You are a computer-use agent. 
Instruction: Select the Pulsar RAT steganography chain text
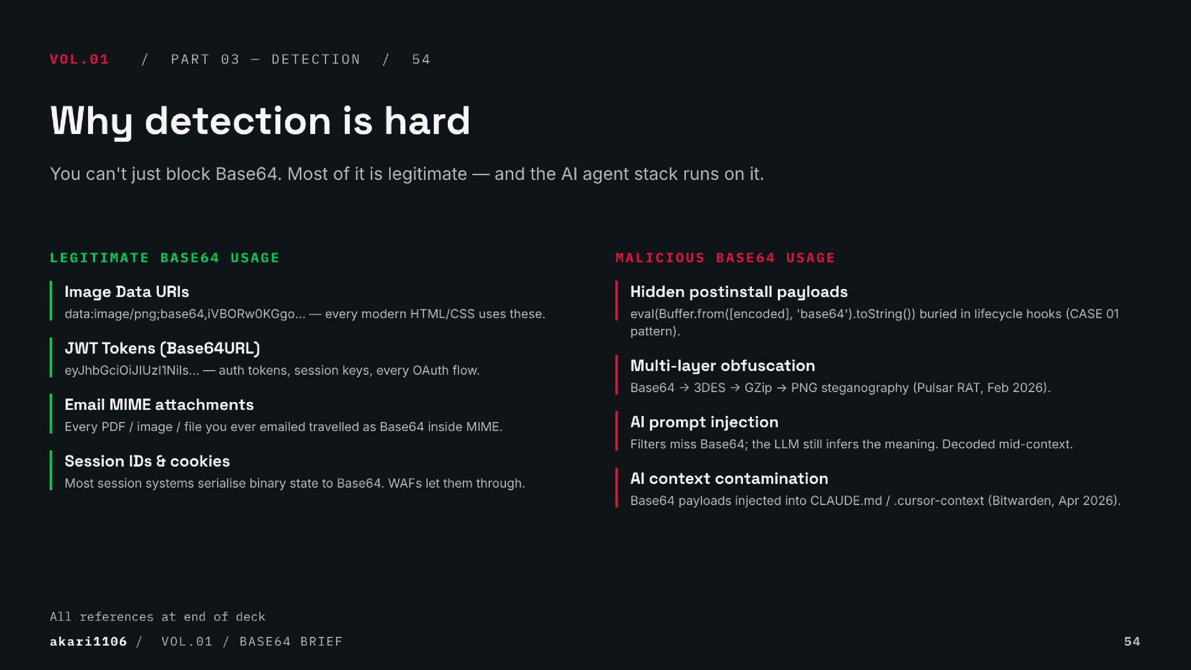pos(841,388)
